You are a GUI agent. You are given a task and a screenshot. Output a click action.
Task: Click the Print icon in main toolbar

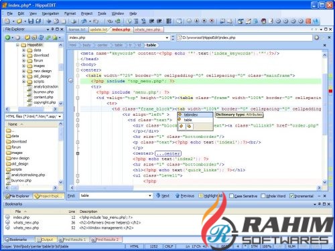[74, 21]
